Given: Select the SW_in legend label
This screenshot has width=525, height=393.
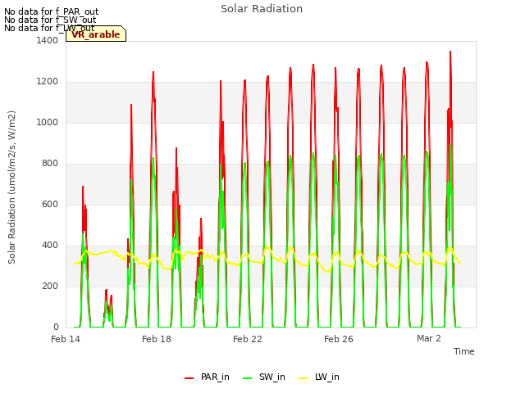Looking at the screenshot, I should (272, 377).
